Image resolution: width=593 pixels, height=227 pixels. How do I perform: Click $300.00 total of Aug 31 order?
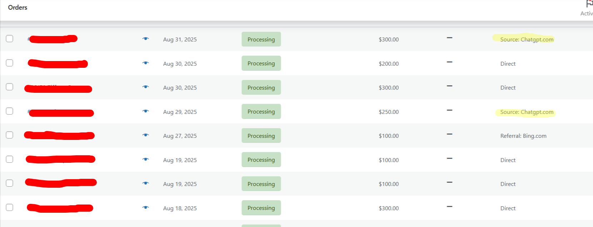[x=389, y=40]
